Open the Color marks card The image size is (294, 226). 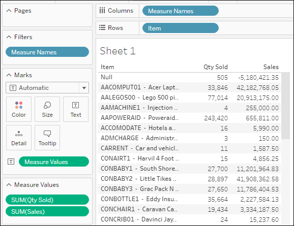click(19, 109)
